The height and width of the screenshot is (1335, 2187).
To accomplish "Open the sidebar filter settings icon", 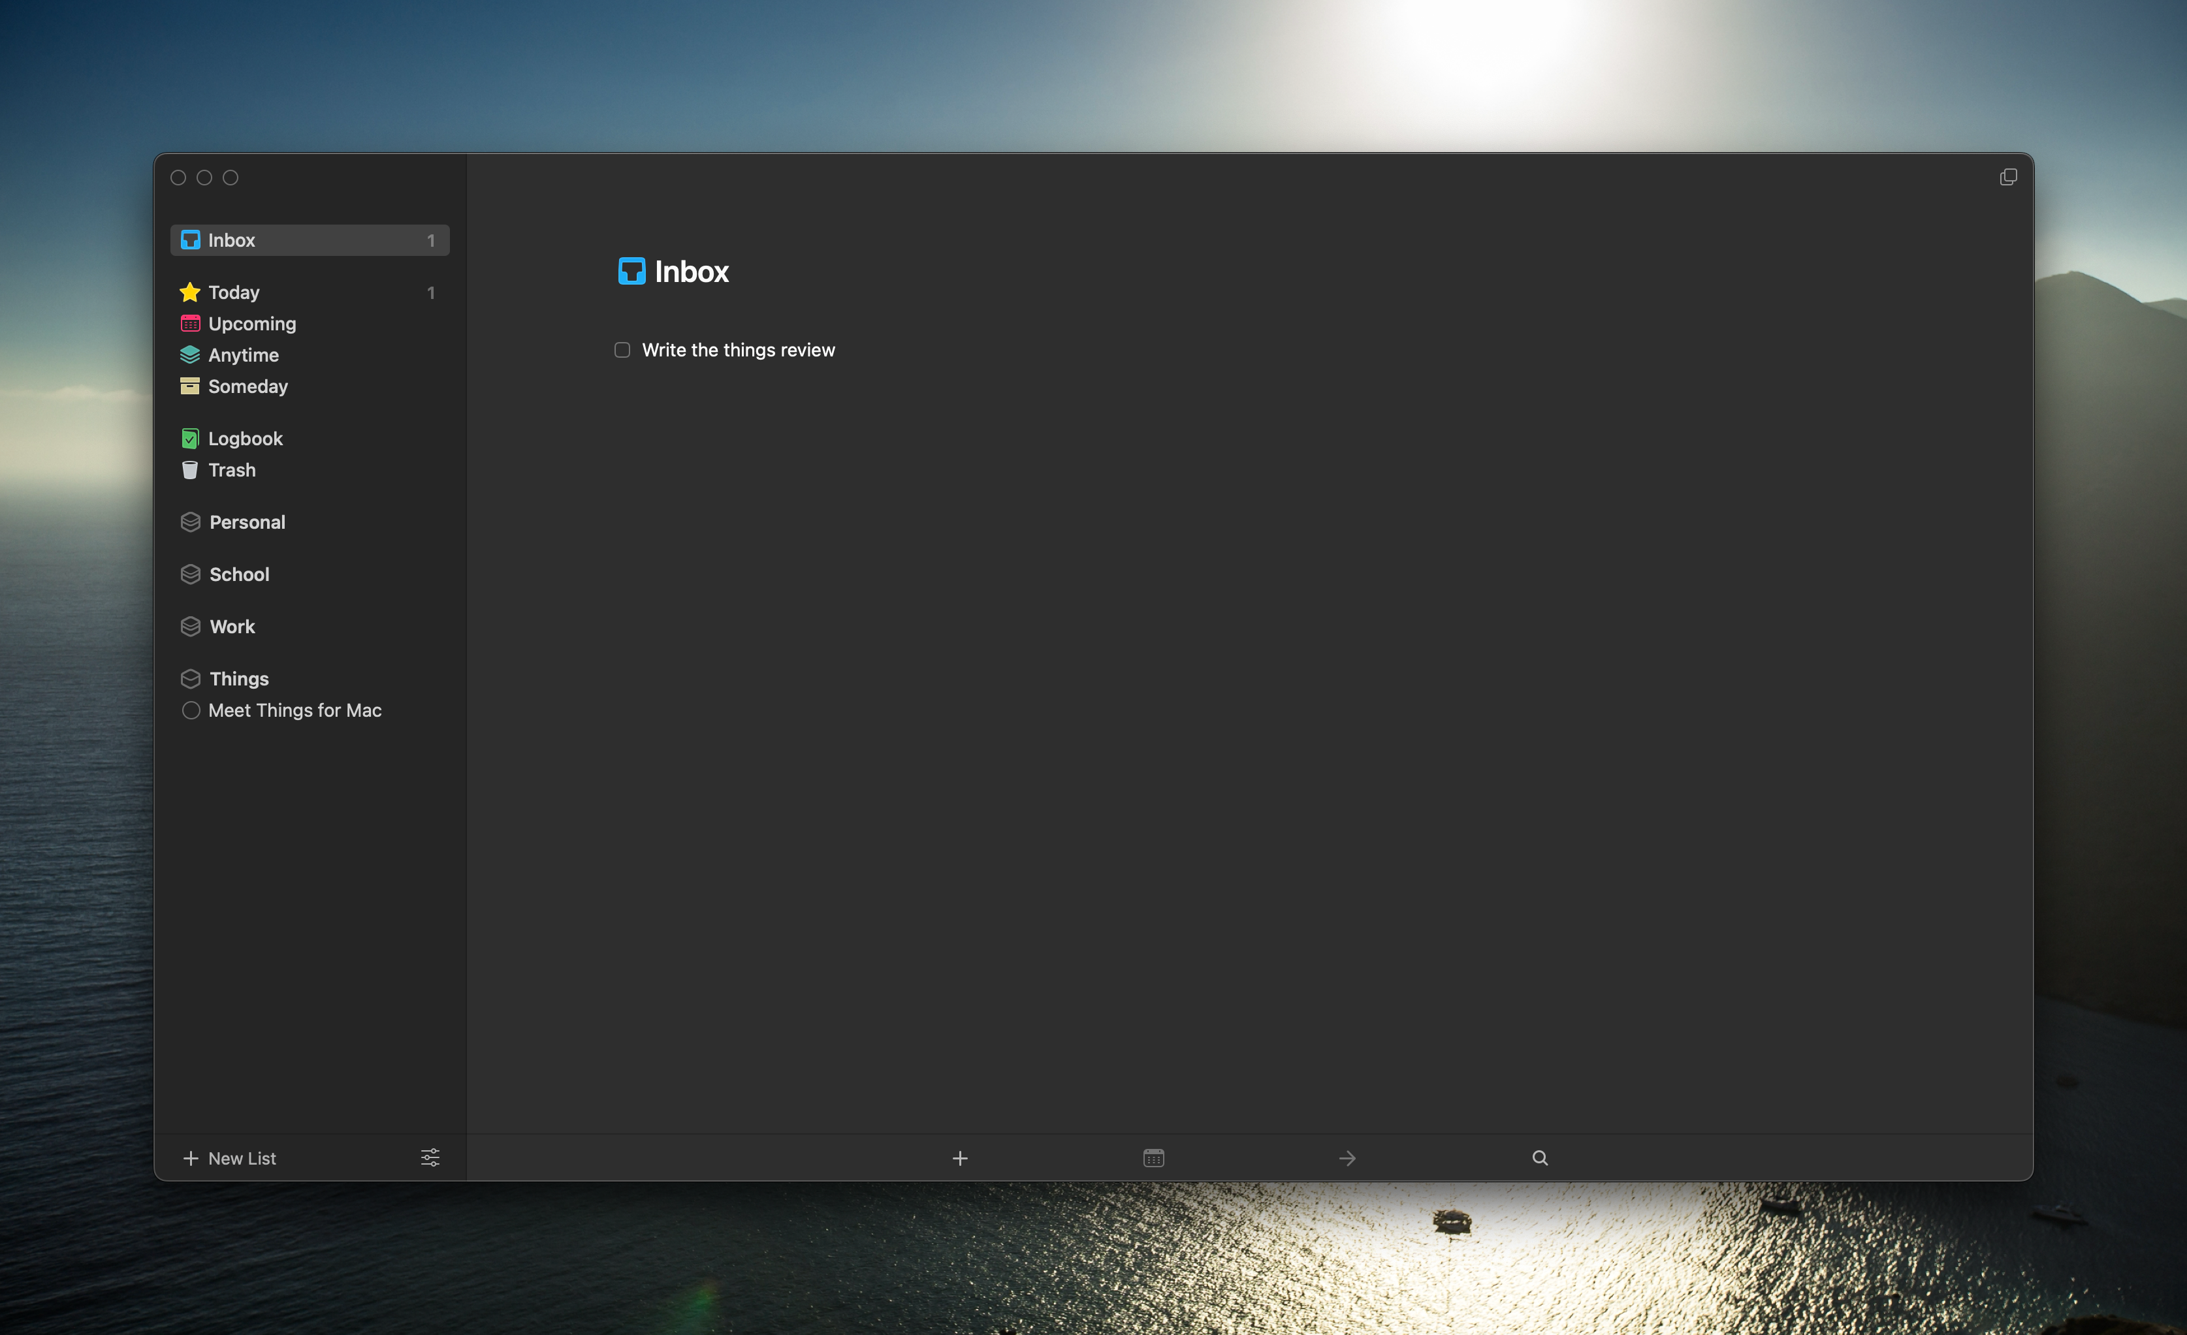I will pyautogui.click(x=430, y=1157).
